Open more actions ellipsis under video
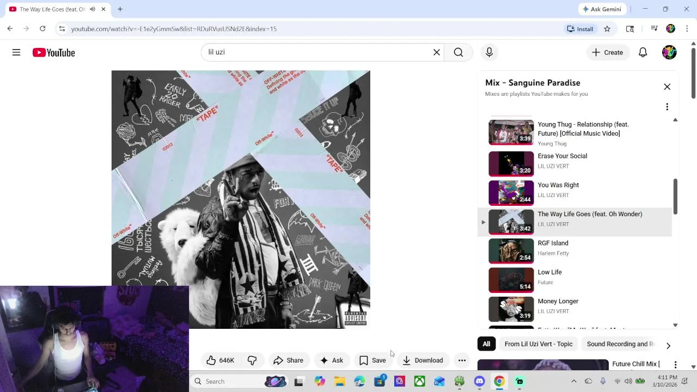The image size is (697, 392). coord(462,360)
